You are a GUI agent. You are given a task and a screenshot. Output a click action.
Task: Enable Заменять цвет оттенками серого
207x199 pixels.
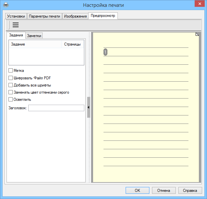point(10,92)
